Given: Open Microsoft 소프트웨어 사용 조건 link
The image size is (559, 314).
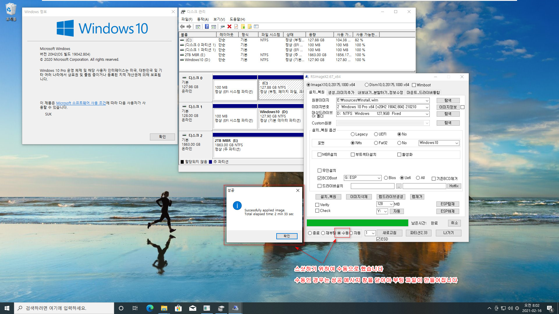Looking at the screenshot, I should (x=81, y=103).
